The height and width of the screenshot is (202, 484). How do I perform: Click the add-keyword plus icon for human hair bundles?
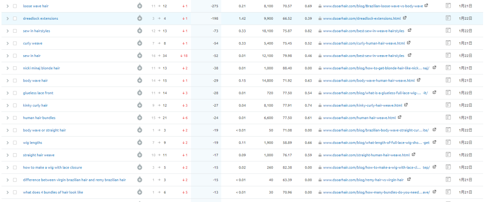coord(139,117)
